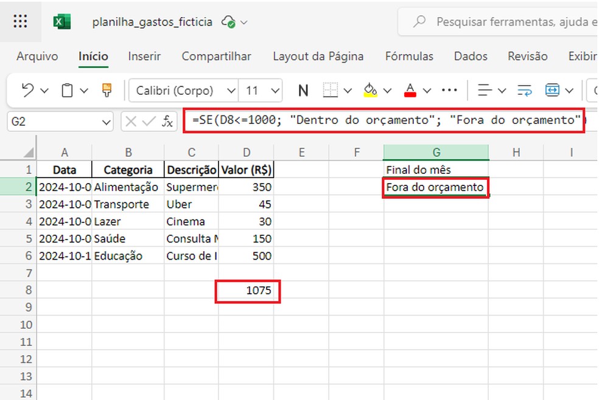Open the Layout da Página tab
The height and width of the screenshot is (400, 599).
tap(318, 57)
